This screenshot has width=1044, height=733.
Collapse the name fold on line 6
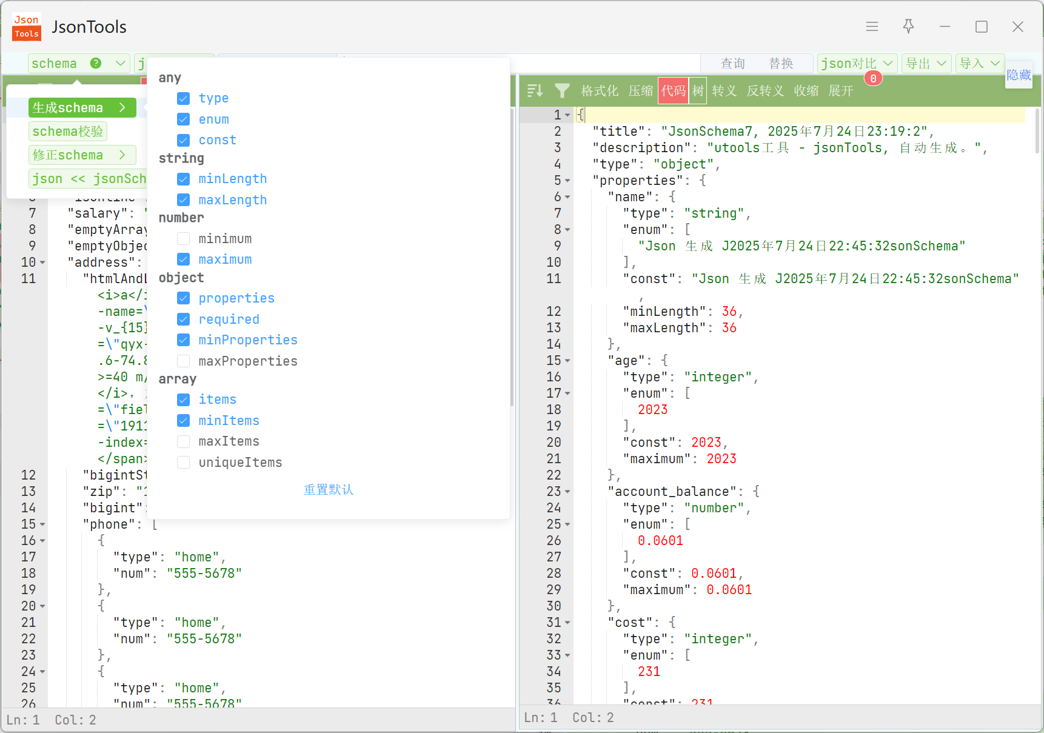pyautogui.click(x=567, y=197)
